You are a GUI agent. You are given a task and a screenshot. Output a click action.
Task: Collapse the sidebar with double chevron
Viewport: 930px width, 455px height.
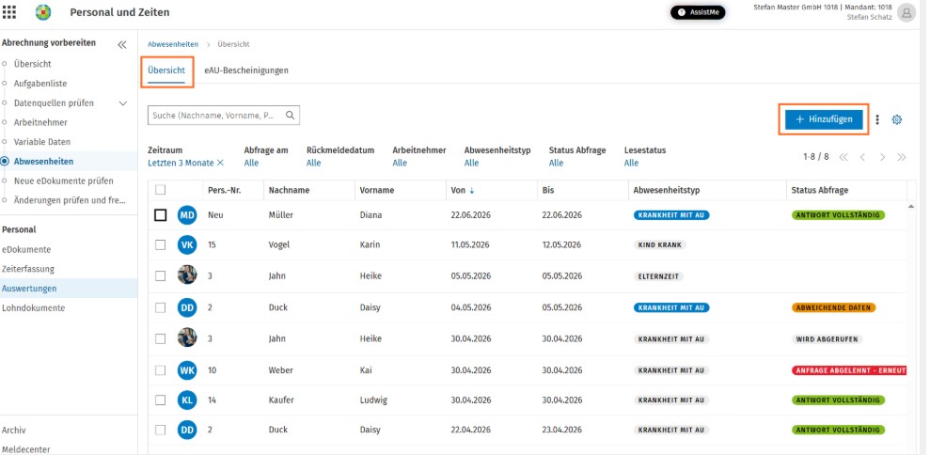pyautogui.click(x=122, y=44)
